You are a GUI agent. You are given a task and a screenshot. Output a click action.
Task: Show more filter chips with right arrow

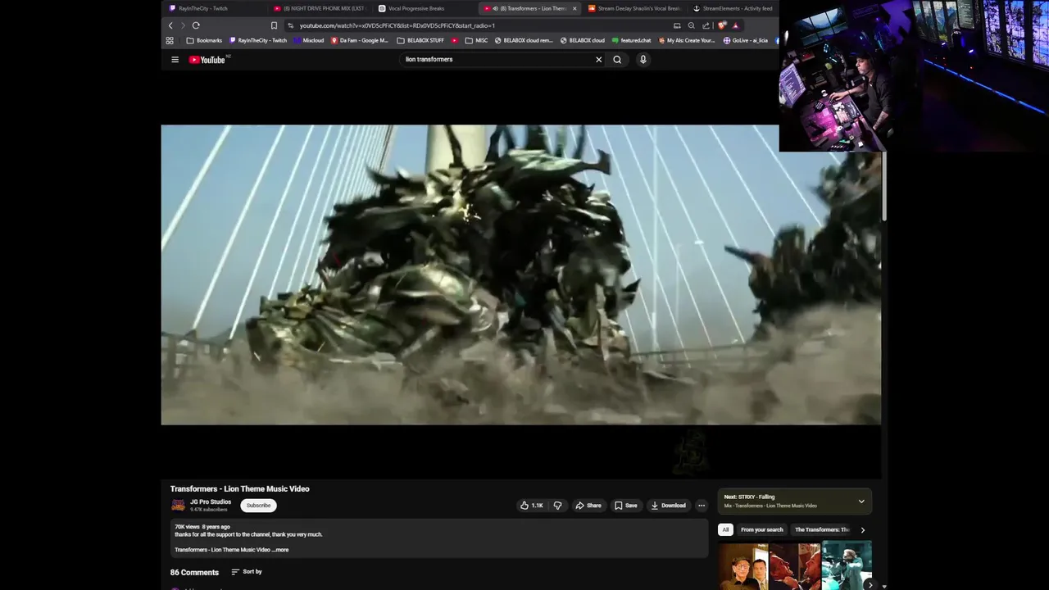(862, 529)
